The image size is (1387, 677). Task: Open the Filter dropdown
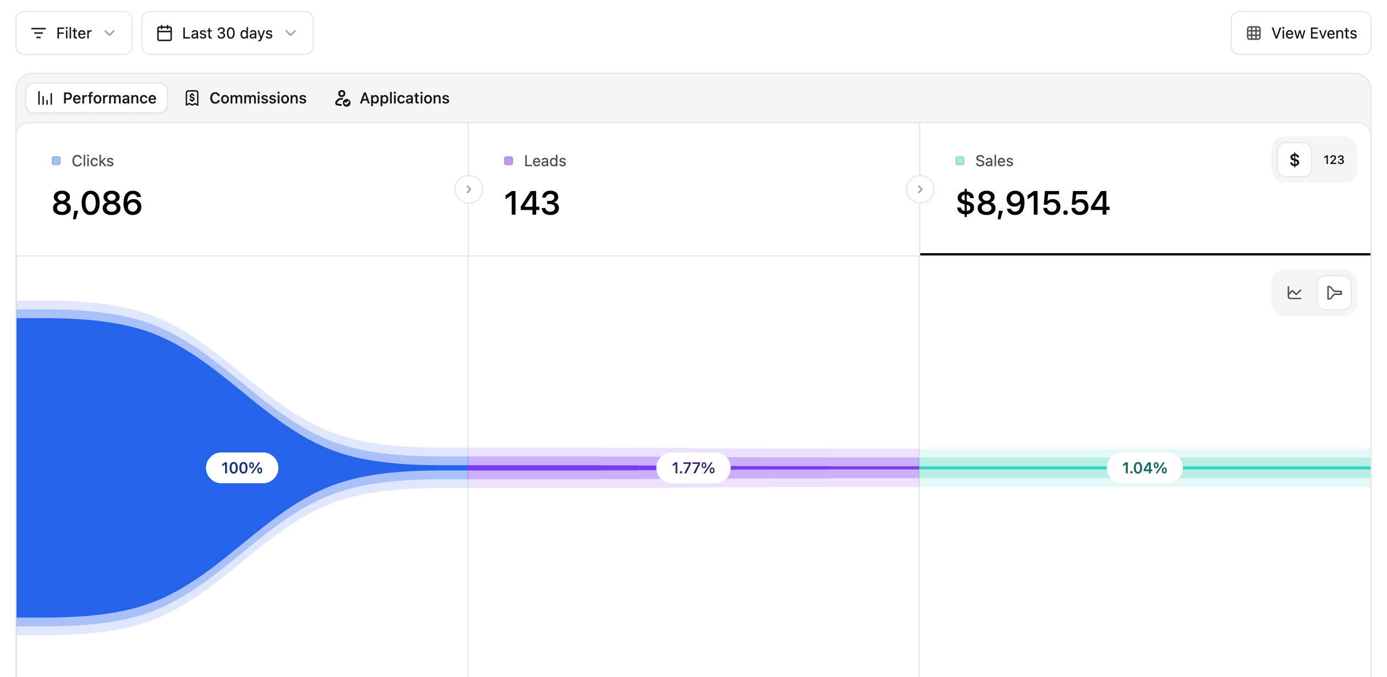pyautogui.click(x=74, y=33)
